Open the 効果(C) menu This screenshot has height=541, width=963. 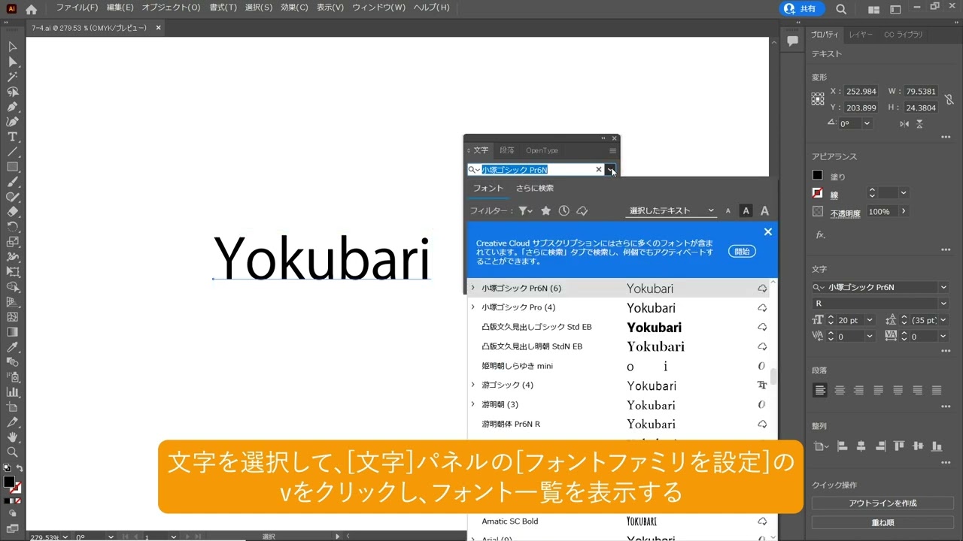pyautogui.click(x=294, y=8)
